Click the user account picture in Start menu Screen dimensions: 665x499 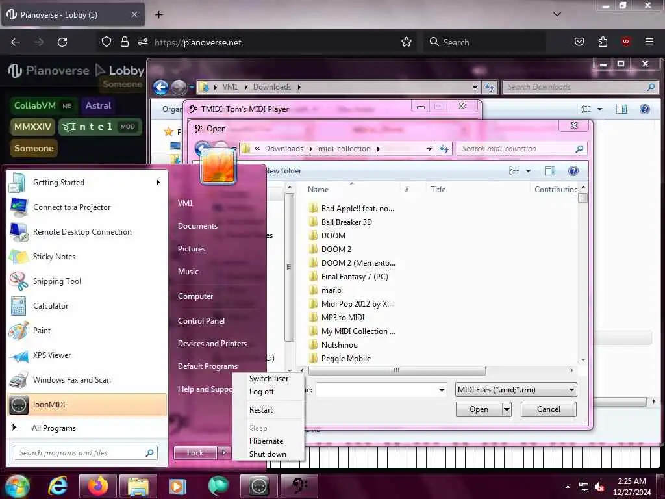tap(218, 167)
